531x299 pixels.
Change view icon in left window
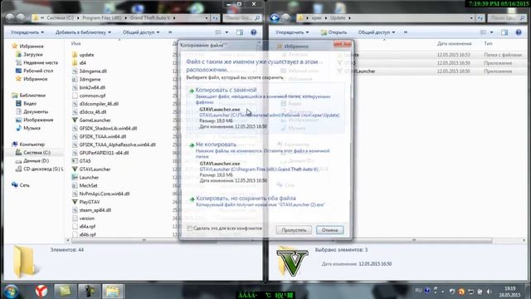tap(218, 32)
